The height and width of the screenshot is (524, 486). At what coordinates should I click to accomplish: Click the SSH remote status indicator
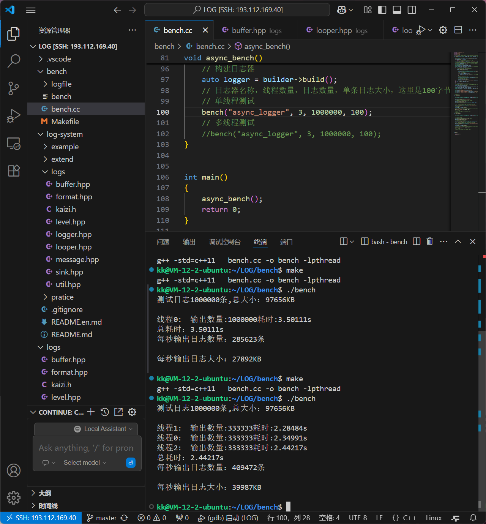tap(41, 518)
